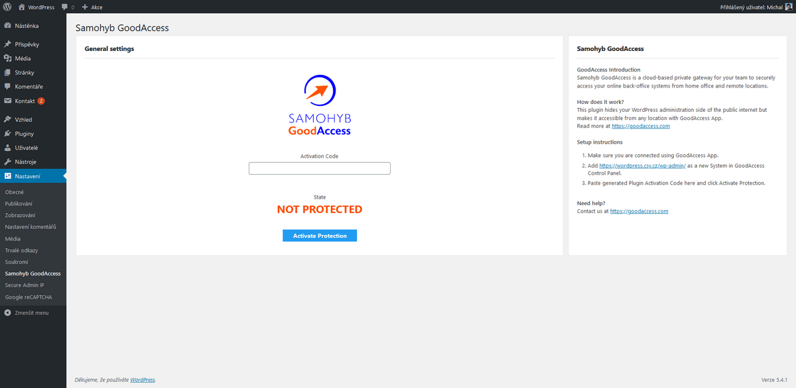The image size is (796, 388).
Task: Click the NOT PROTECTED state text
Action: pos(320,209)
